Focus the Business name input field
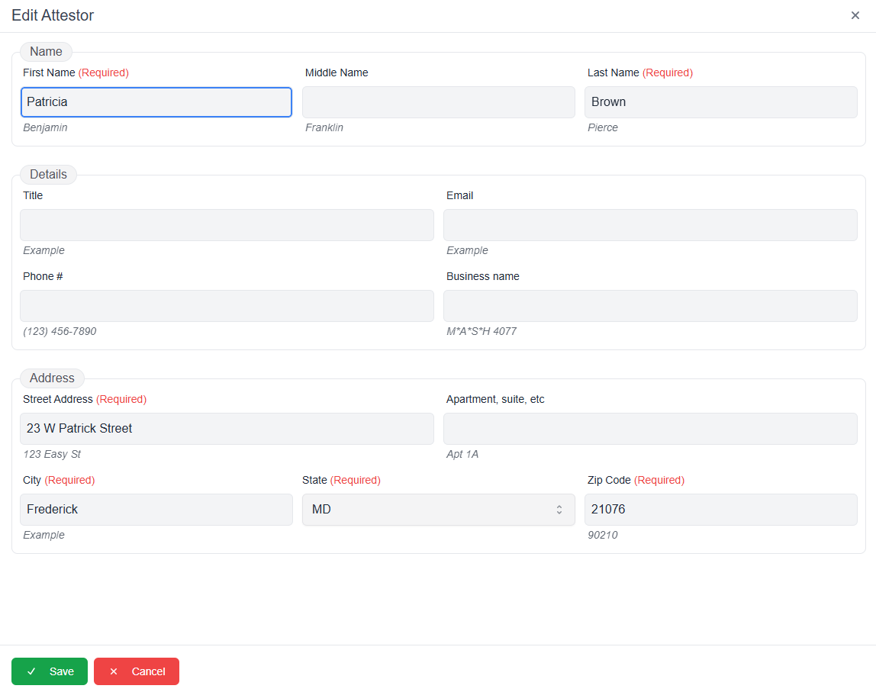The width and height of the screenshot is (876, 692). pos(650,306)
